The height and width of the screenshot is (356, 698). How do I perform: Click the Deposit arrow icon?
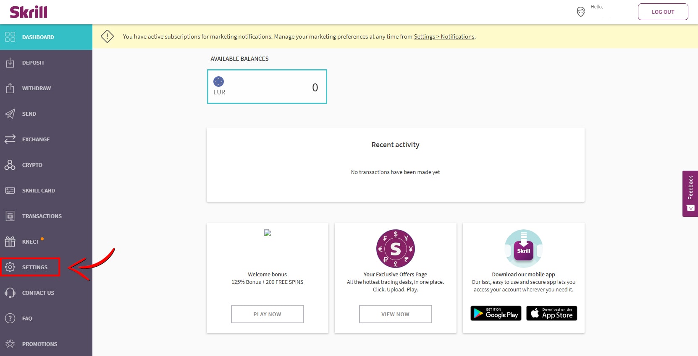[x=10, y=62]
